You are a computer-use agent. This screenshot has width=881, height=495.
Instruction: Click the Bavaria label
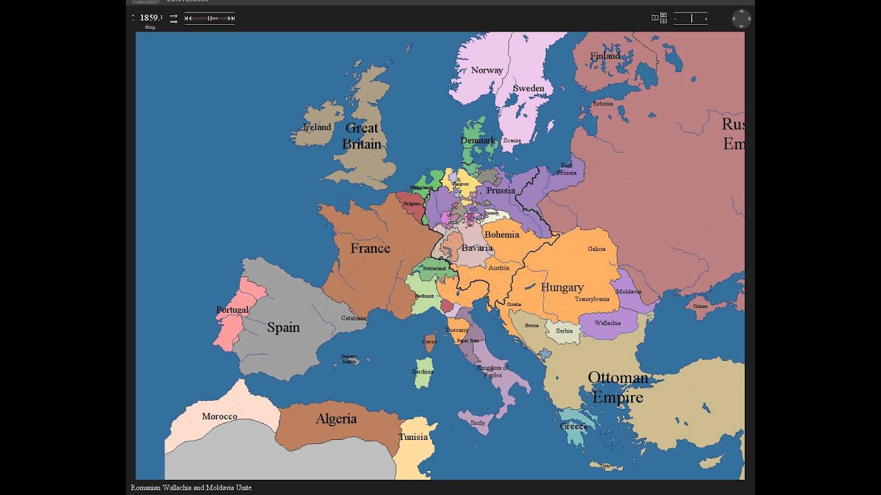[x=477, y=247]
